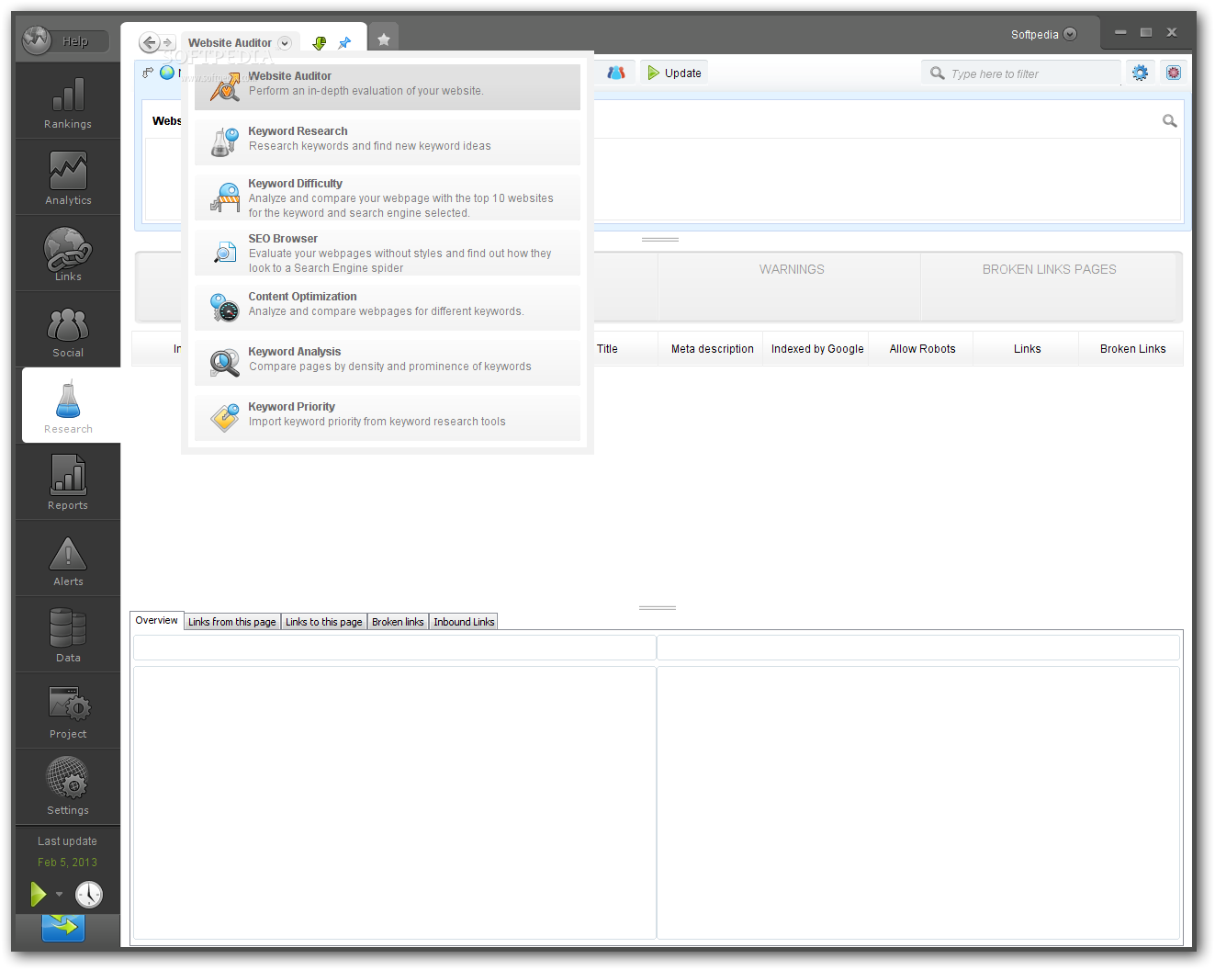
Task: Click the blue globe icon in toolbar
Action: 167,73
